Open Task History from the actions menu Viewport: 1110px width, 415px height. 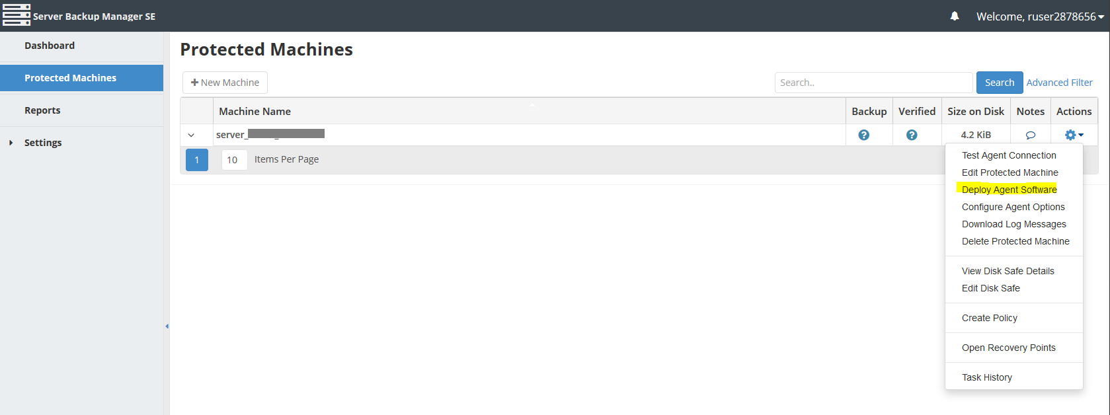986,377
